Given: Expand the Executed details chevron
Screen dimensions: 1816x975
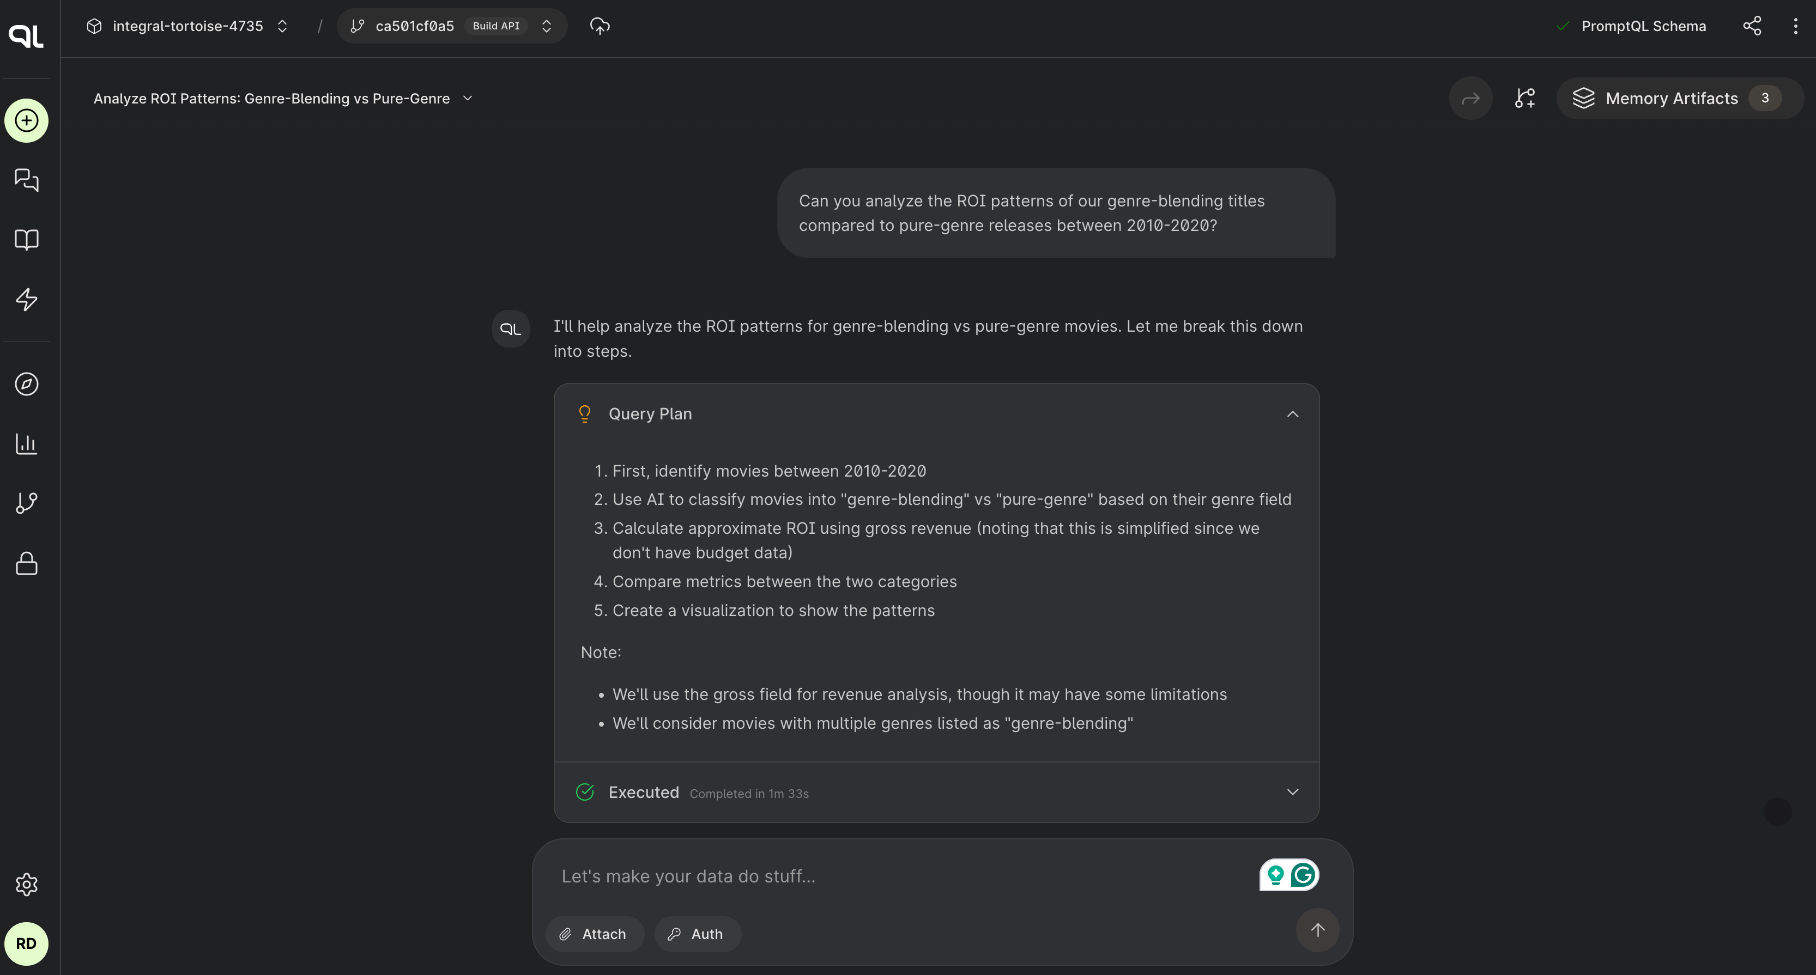Looking at the screenshot, I should [x=1292, y=792].
